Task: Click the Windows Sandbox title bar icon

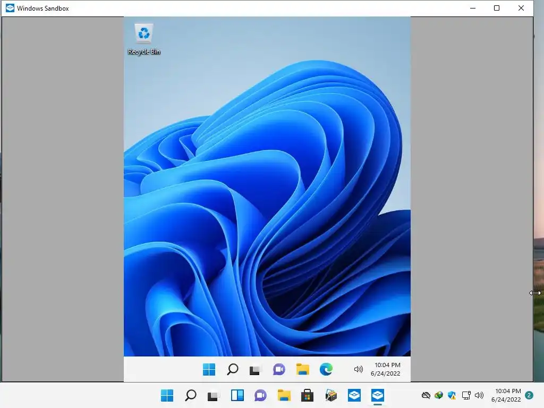Action: point(10,8)
